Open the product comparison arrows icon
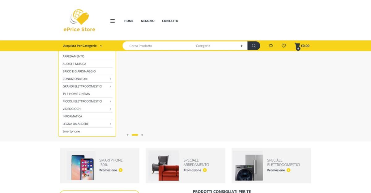Image resolution: width=371 pixels, height=193 pixels. (x=271, y=45)
